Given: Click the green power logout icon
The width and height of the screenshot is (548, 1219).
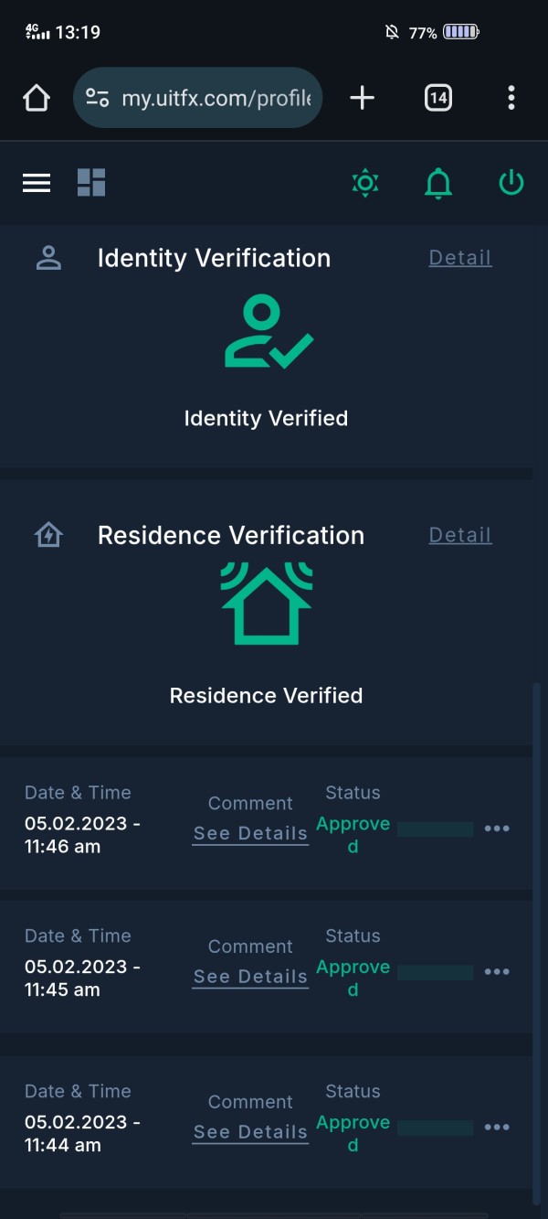Looking at the screenshot, I should (x=511, y=183).
